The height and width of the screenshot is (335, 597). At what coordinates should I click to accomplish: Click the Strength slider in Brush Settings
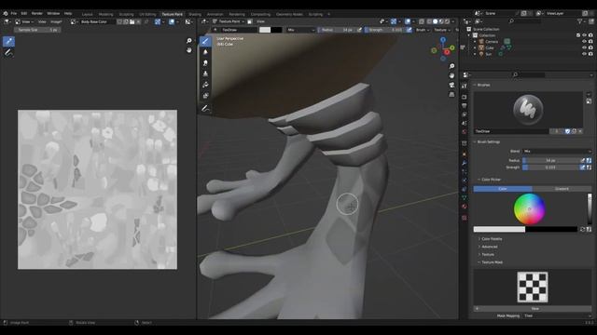(x=550, y=167)
